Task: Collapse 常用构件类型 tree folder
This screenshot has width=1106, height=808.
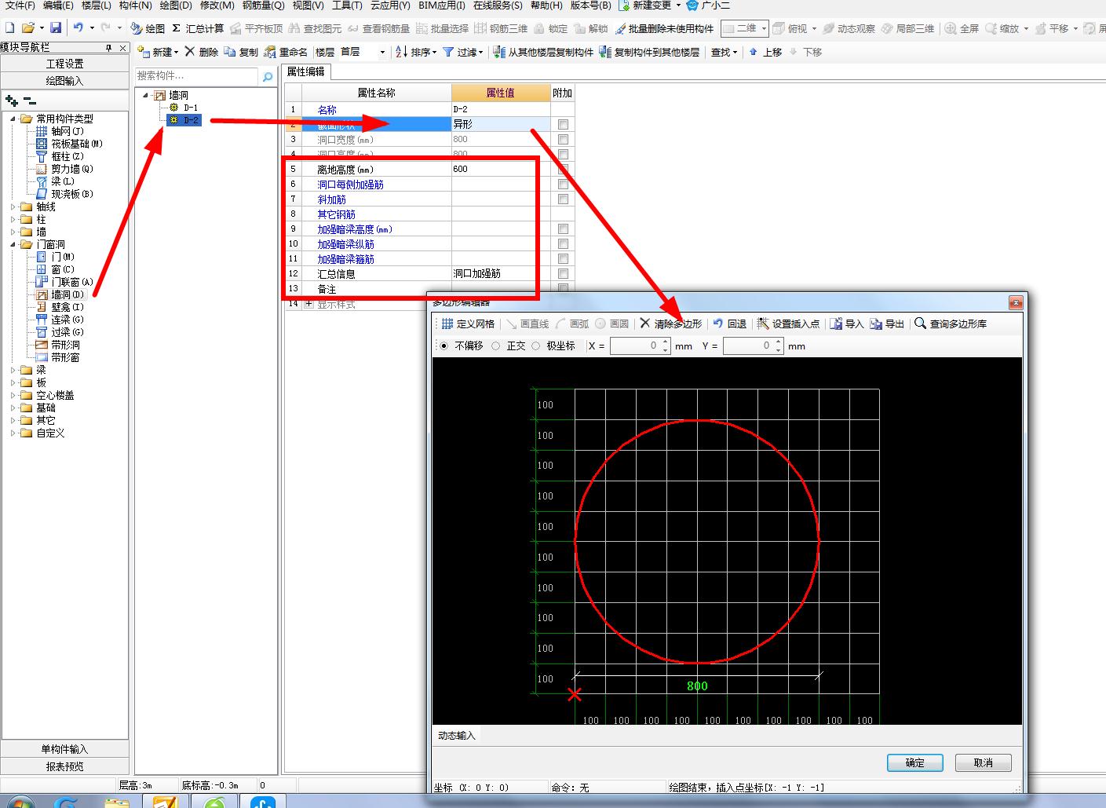Action: [13, 119]
